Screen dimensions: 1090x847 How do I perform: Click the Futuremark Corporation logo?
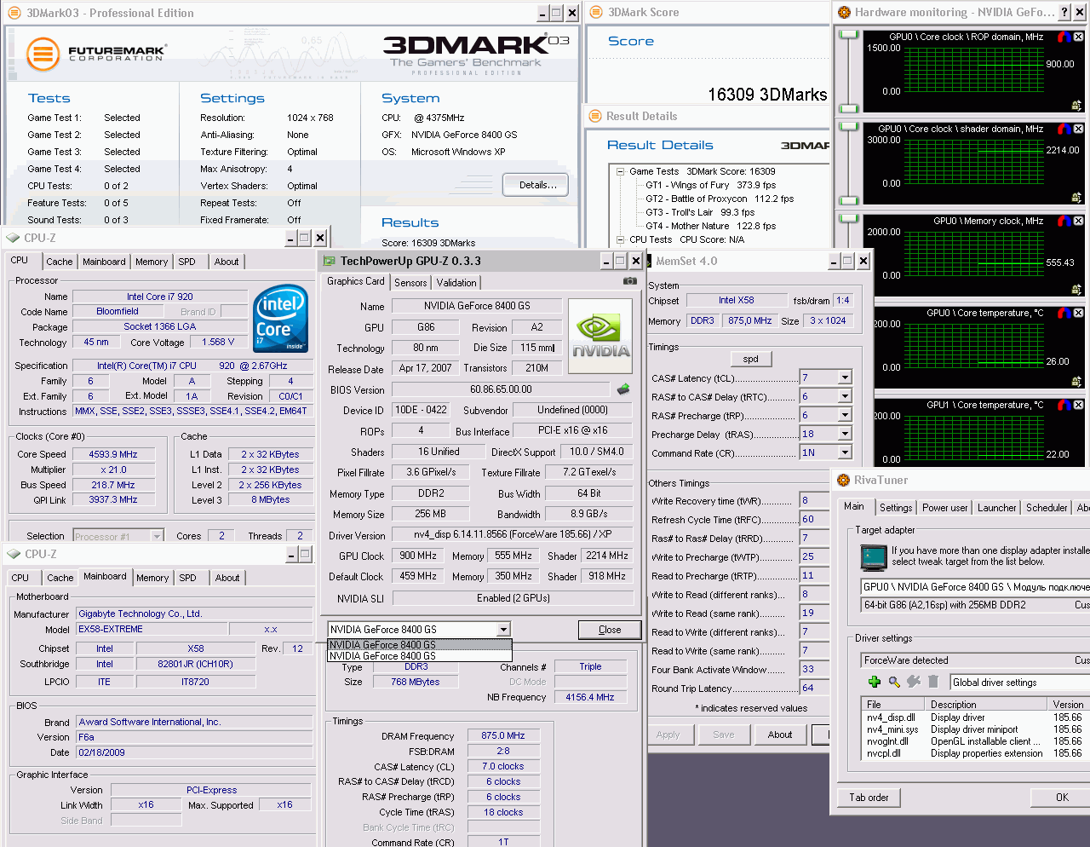pos(95,53)
